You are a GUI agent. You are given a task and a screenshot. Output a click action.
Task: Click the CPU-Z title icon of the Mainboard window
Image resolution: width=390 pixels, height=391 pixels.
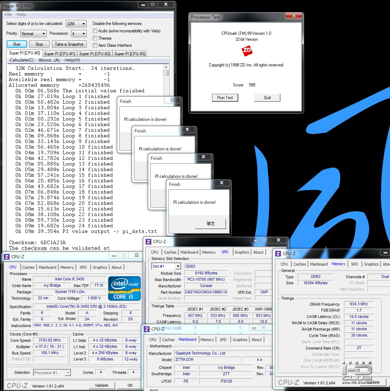tap(147, 329)
